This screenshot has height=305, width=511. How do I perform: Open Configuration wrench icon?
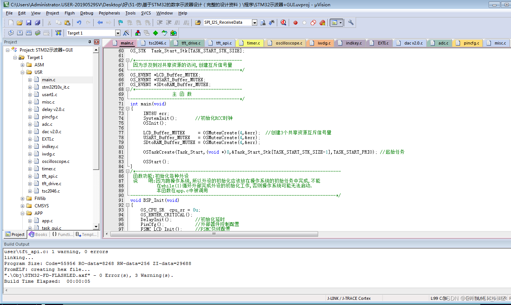tap(350, 23)
